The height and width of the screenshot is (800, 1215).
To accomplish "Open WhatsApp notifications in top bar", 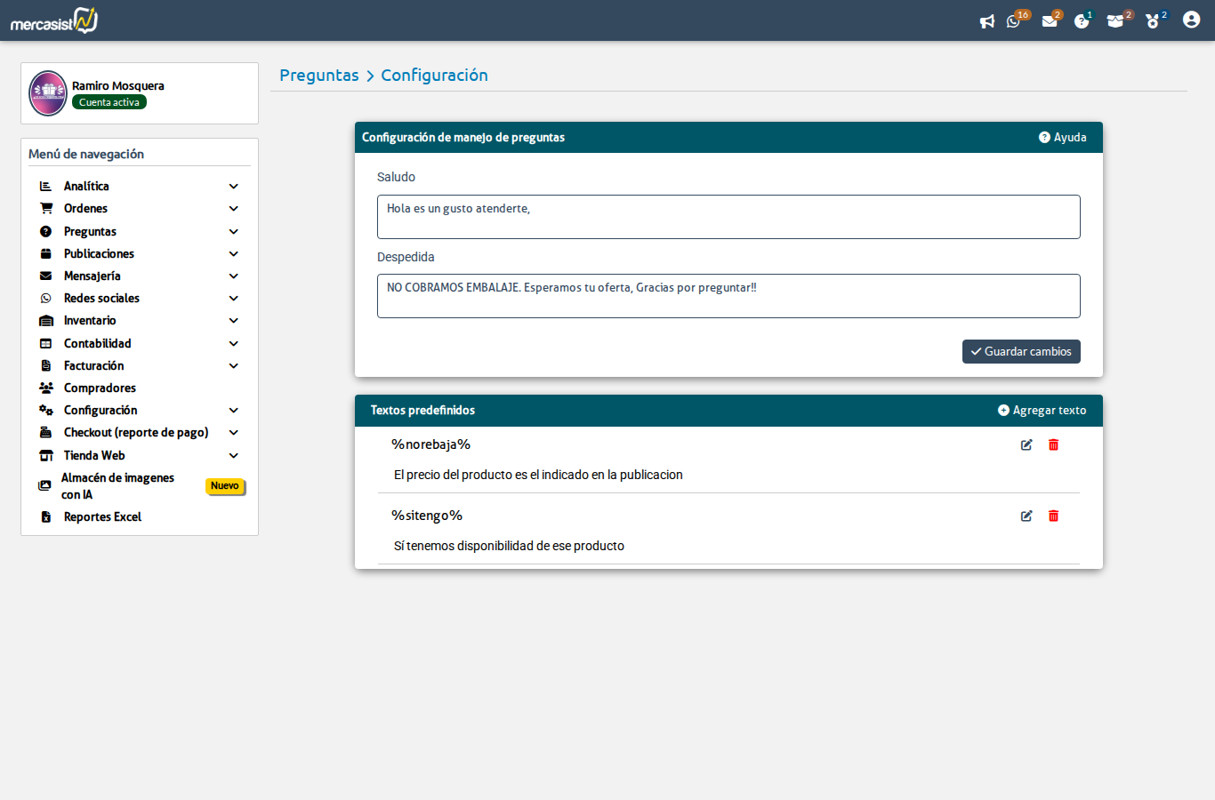I will tap(1014, 21).
